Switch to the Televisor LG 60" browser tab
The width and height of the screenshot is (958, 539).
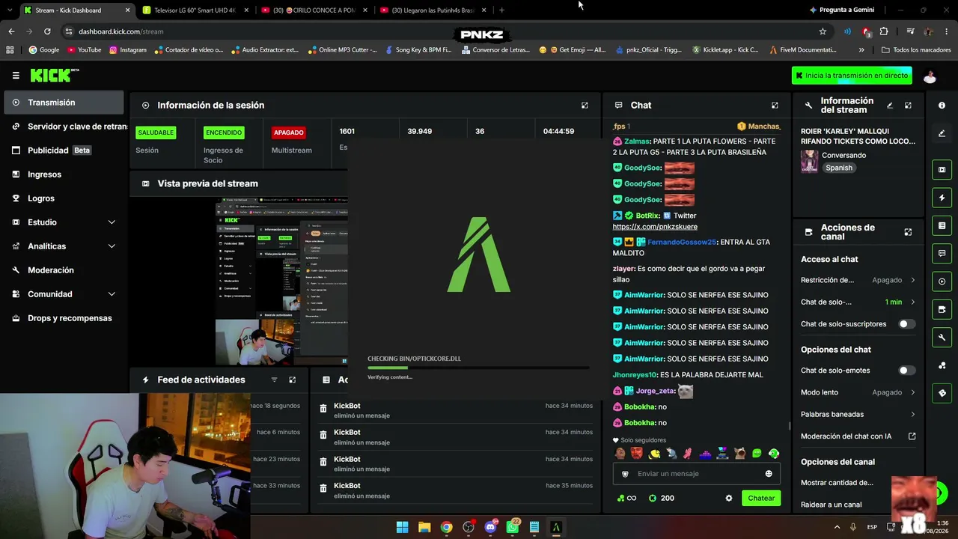195,10
